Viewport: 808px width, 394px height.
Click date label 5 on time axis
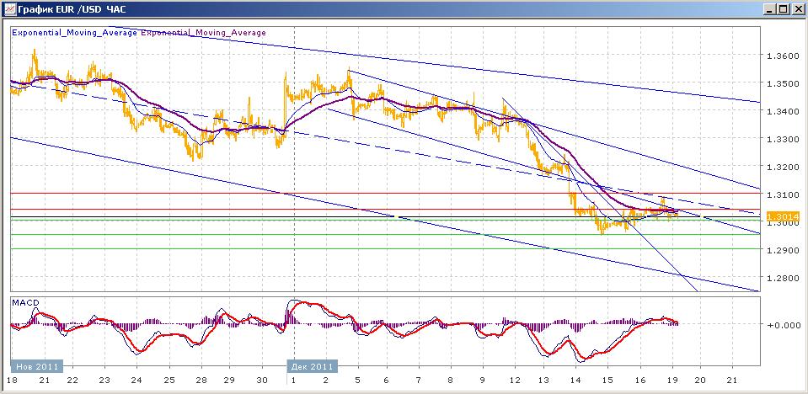[356, 380]
